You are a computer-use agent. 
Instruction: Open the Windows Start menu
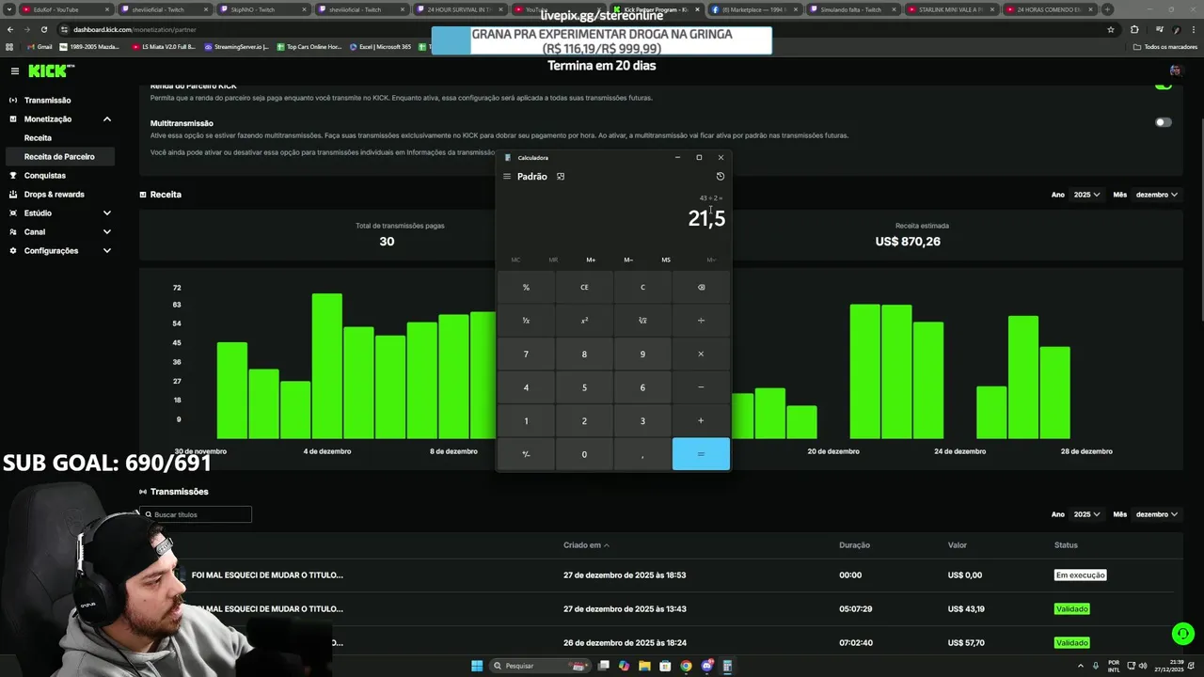[x=477, y=666]
